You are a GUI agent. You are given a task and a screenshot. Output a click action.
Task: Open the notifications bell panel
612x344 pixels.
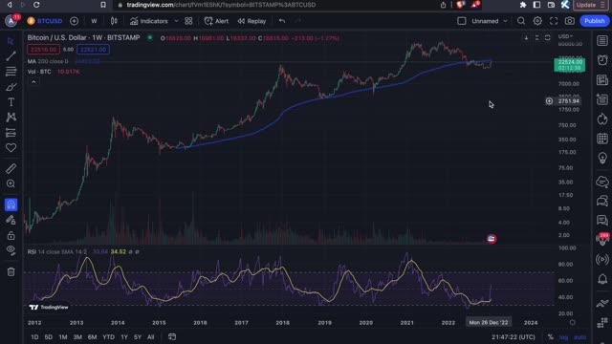[x=602, y=279]
